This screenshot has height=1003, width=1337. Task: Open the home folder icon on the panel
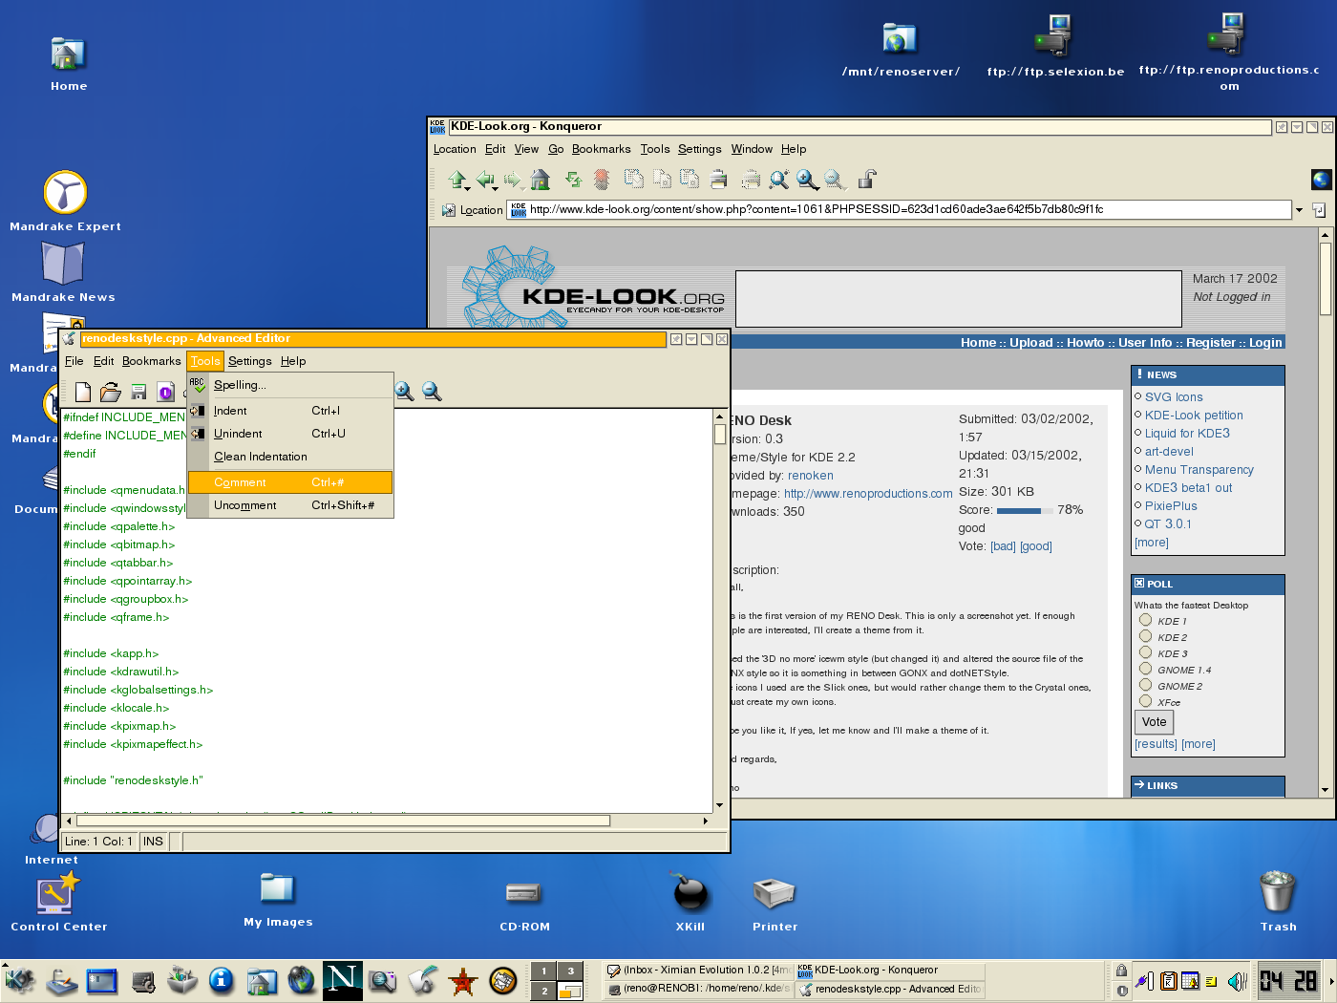[x=262, y=981]
